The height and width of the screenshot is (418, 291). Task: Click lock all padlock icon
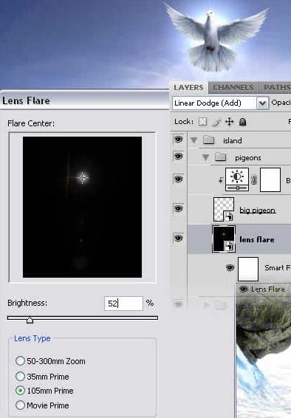tap(242, 122)
